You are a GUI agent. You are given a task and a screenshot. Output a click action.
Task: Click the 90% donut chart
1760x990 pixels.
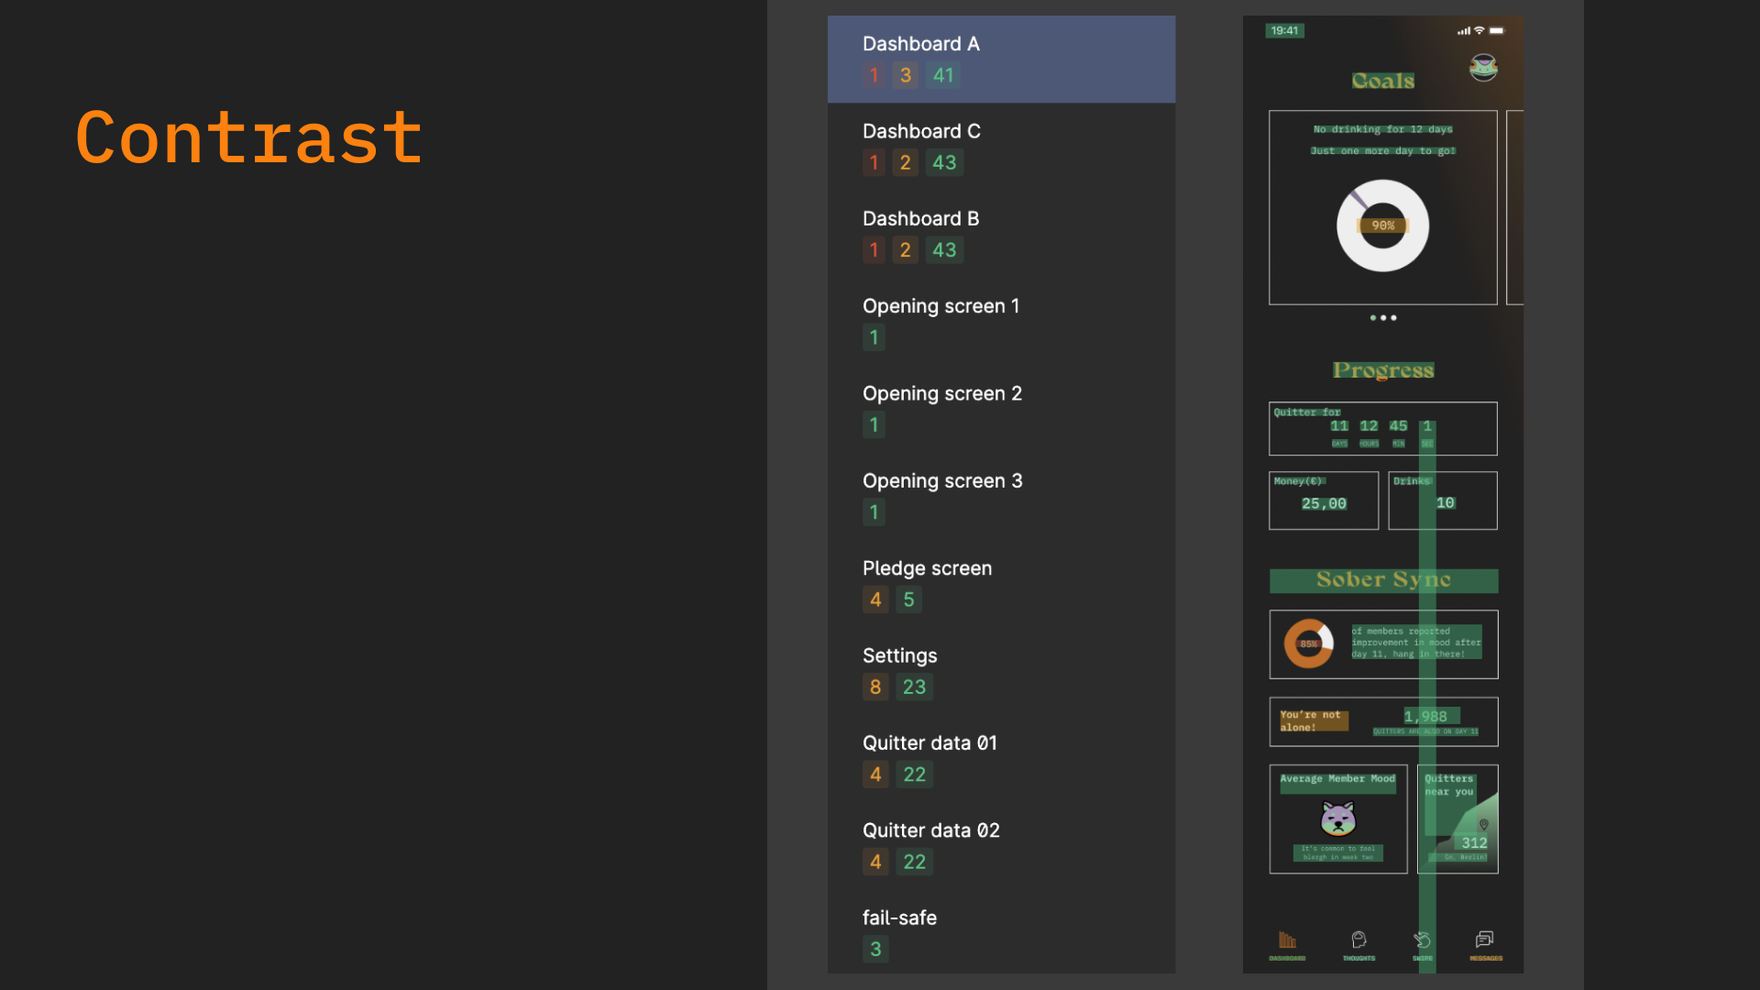pos(1382,225)
